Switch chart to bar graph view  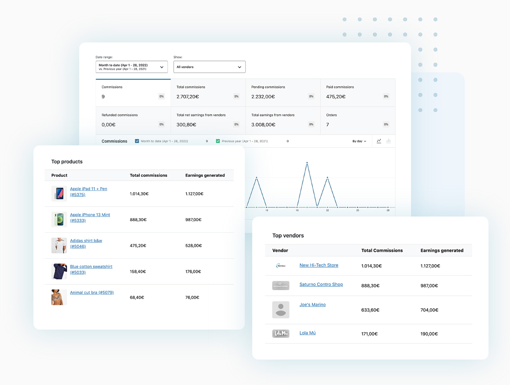388,141
